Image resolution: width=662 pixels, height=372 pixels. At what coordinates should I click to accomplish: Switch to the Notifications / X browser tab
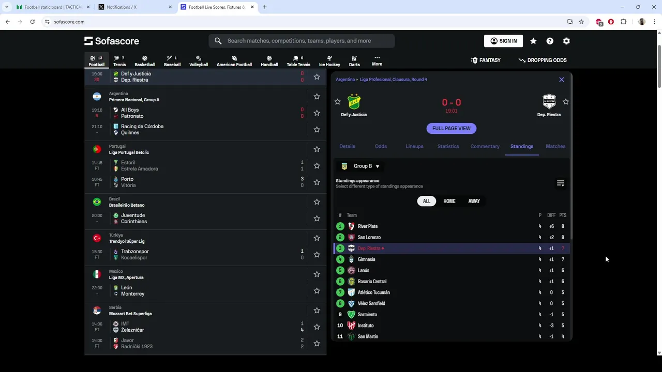point(134,7)
